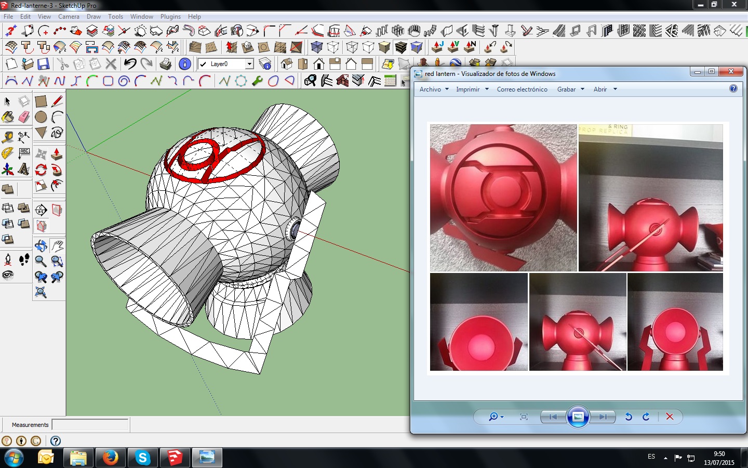Choose the Pan hand tool
Screen dimensions: 748x468
57,245
